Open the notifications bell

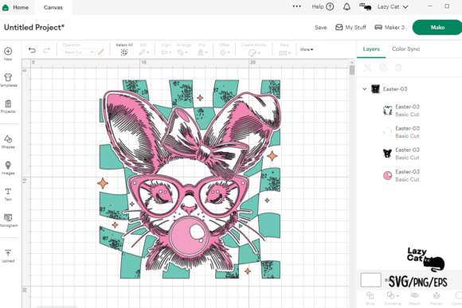(346, 7)
